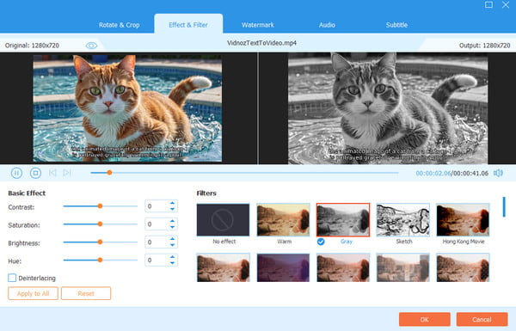Apply the Sketch filter
The image size is (516, 331).
[402, 220]
